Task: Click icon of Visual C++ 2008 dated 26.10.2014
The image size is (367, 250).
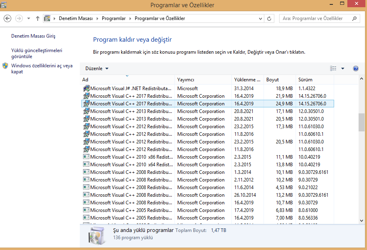Action: 86,195
